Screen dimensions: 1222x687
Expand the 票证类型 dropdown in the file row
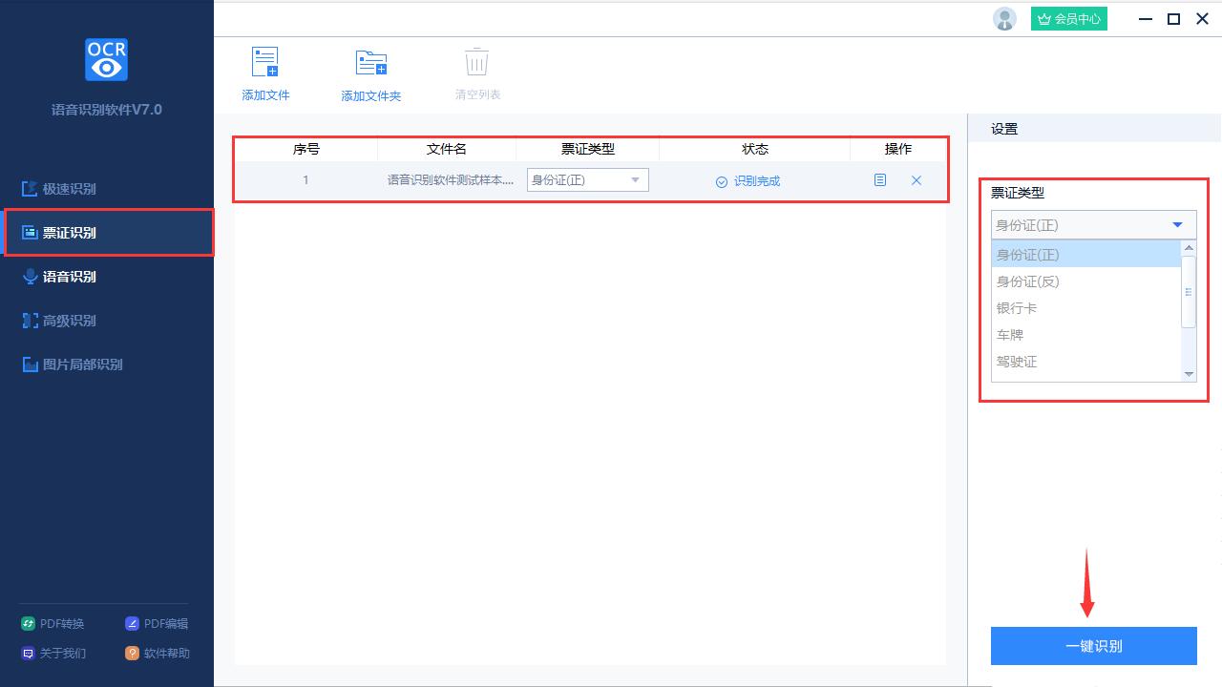pos(634,179)
